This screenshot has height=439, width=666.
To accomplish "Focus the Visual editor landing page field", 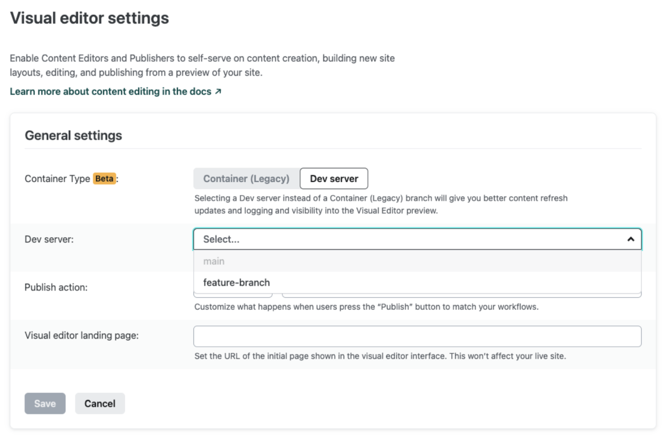I will (417, 336).
